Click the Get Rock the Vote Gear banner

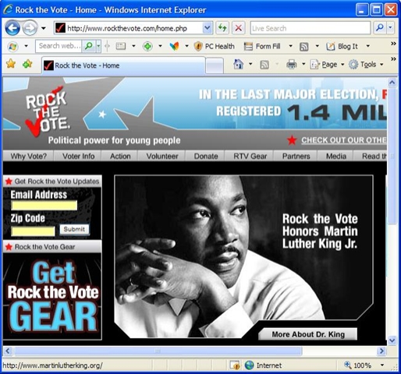[52, 296]
